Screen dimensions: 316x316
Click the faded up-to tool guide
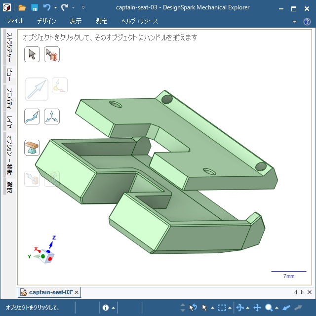(x=32, y=179)
